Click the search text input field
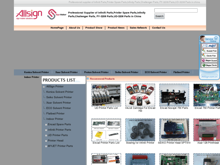Image resolution: width=220 pixels, height=165 pixels. tap(176, 11)
